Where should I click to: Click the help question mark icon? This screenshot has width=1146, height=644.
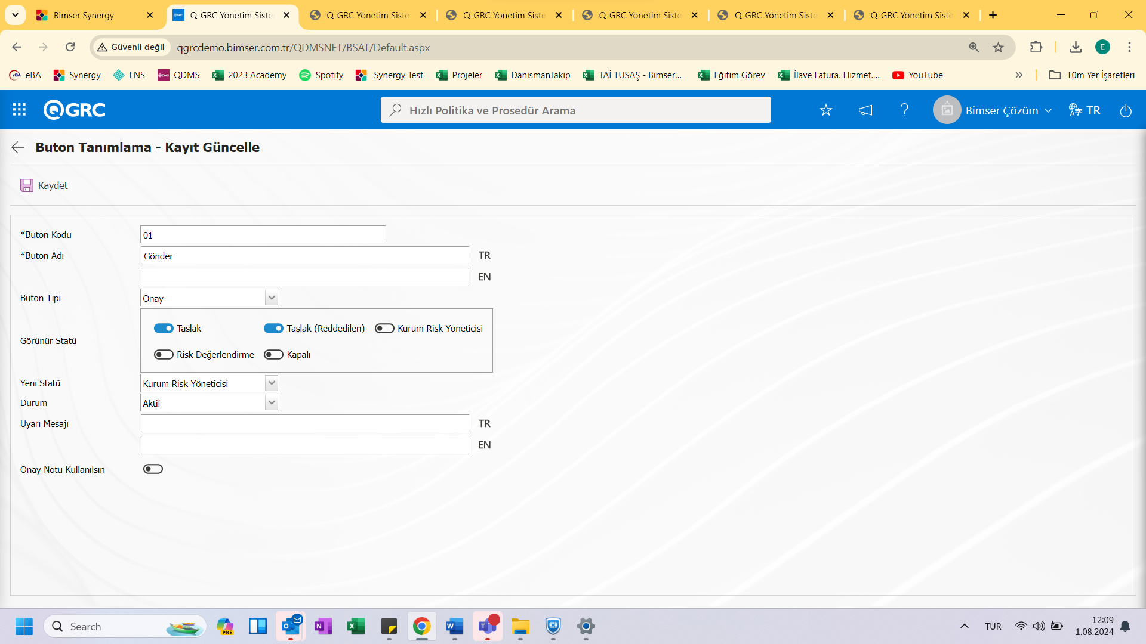[x=905, y=109]
